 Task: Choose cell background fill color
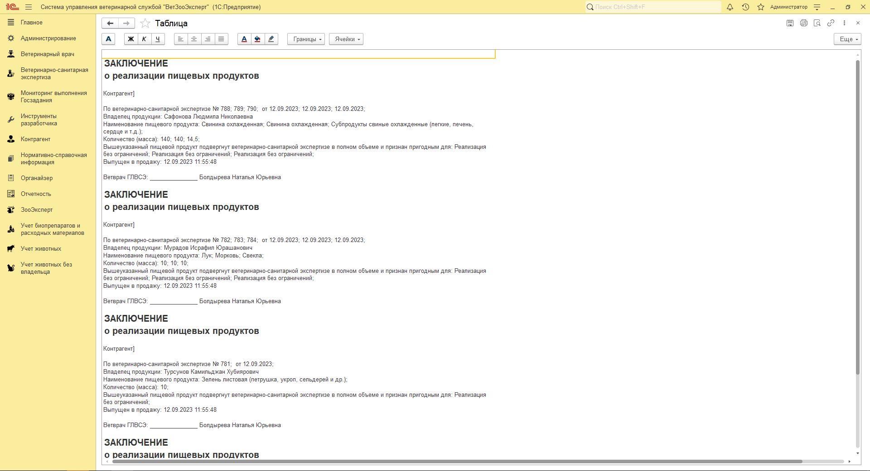[x=257, y=39]
